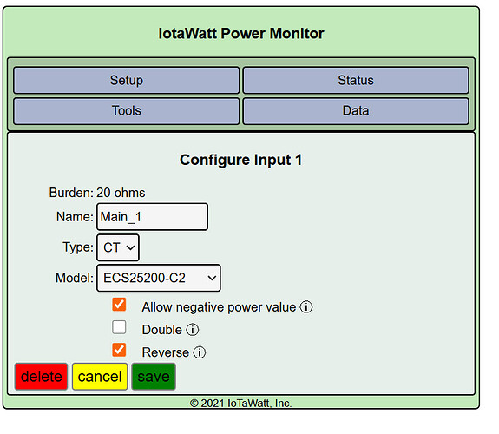Click the Double label text
This screenshot has width=499, height=434.
162,330
